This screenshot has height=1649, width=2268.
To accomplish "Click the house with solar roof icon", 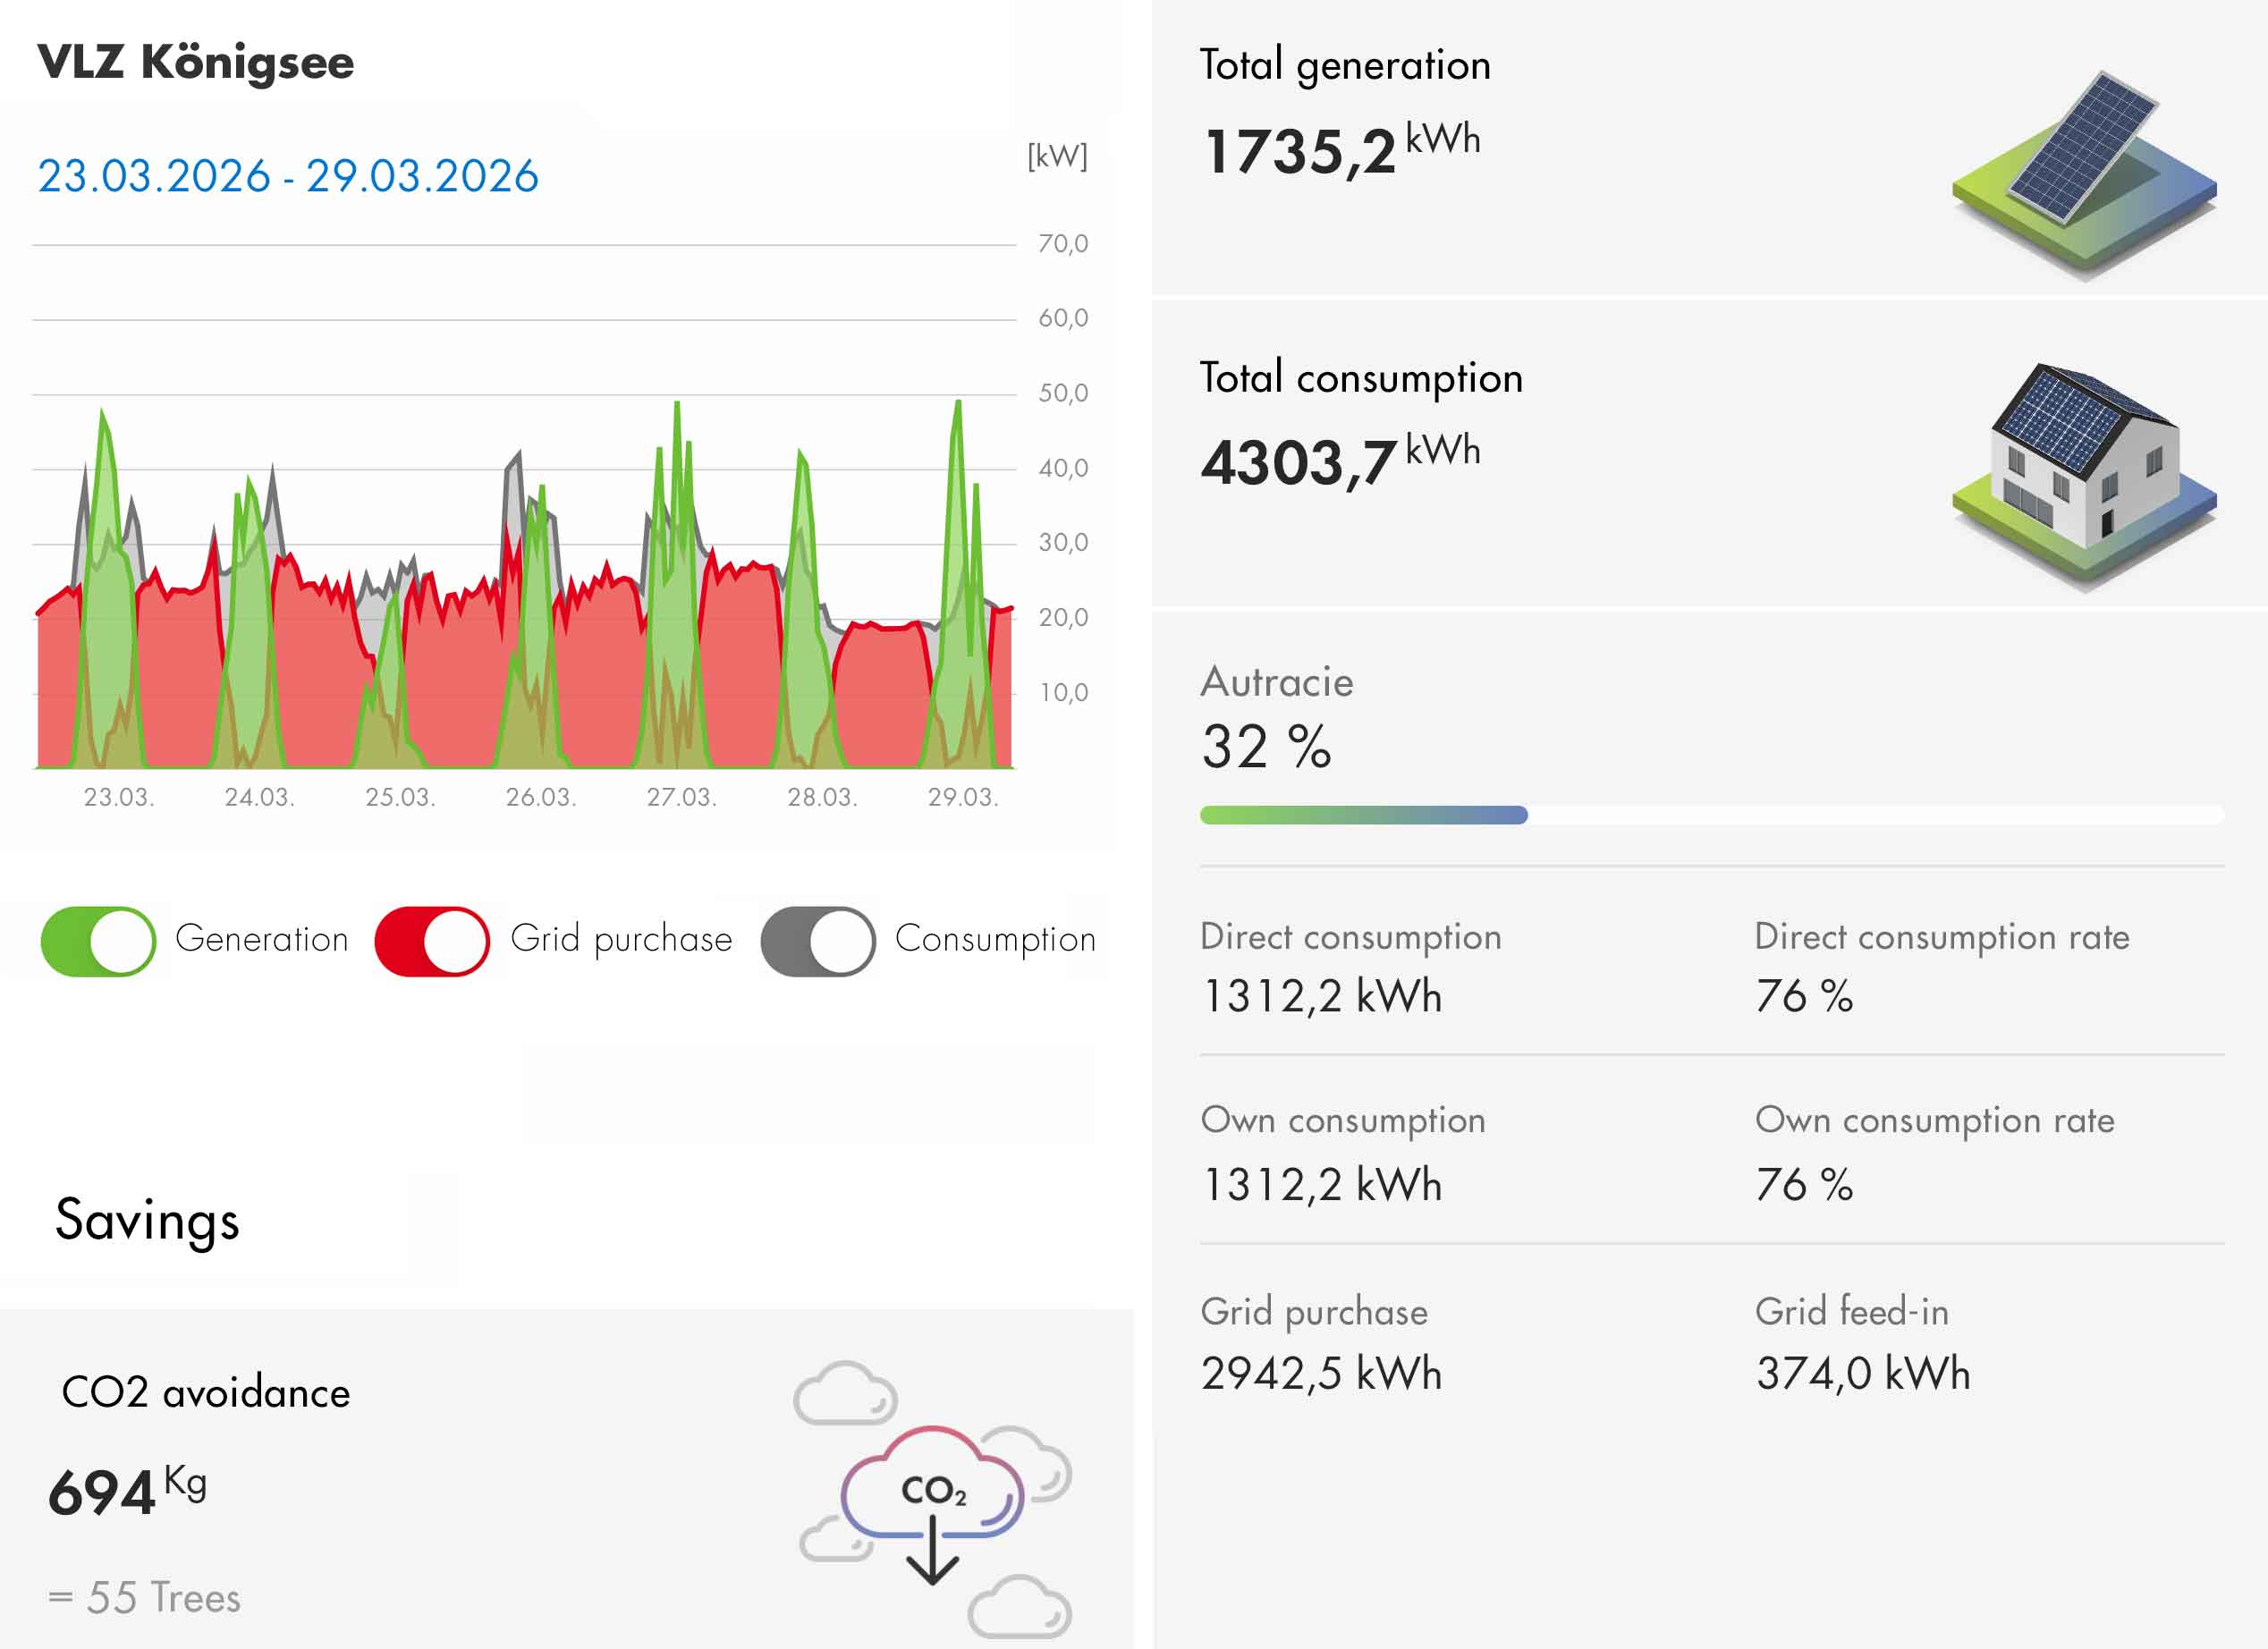I will click(2084, 476).
